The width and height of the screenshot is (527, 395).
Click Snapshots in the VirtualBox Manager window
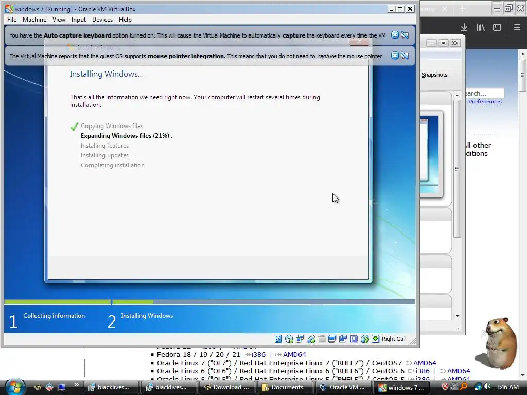(x=434, y=75)
